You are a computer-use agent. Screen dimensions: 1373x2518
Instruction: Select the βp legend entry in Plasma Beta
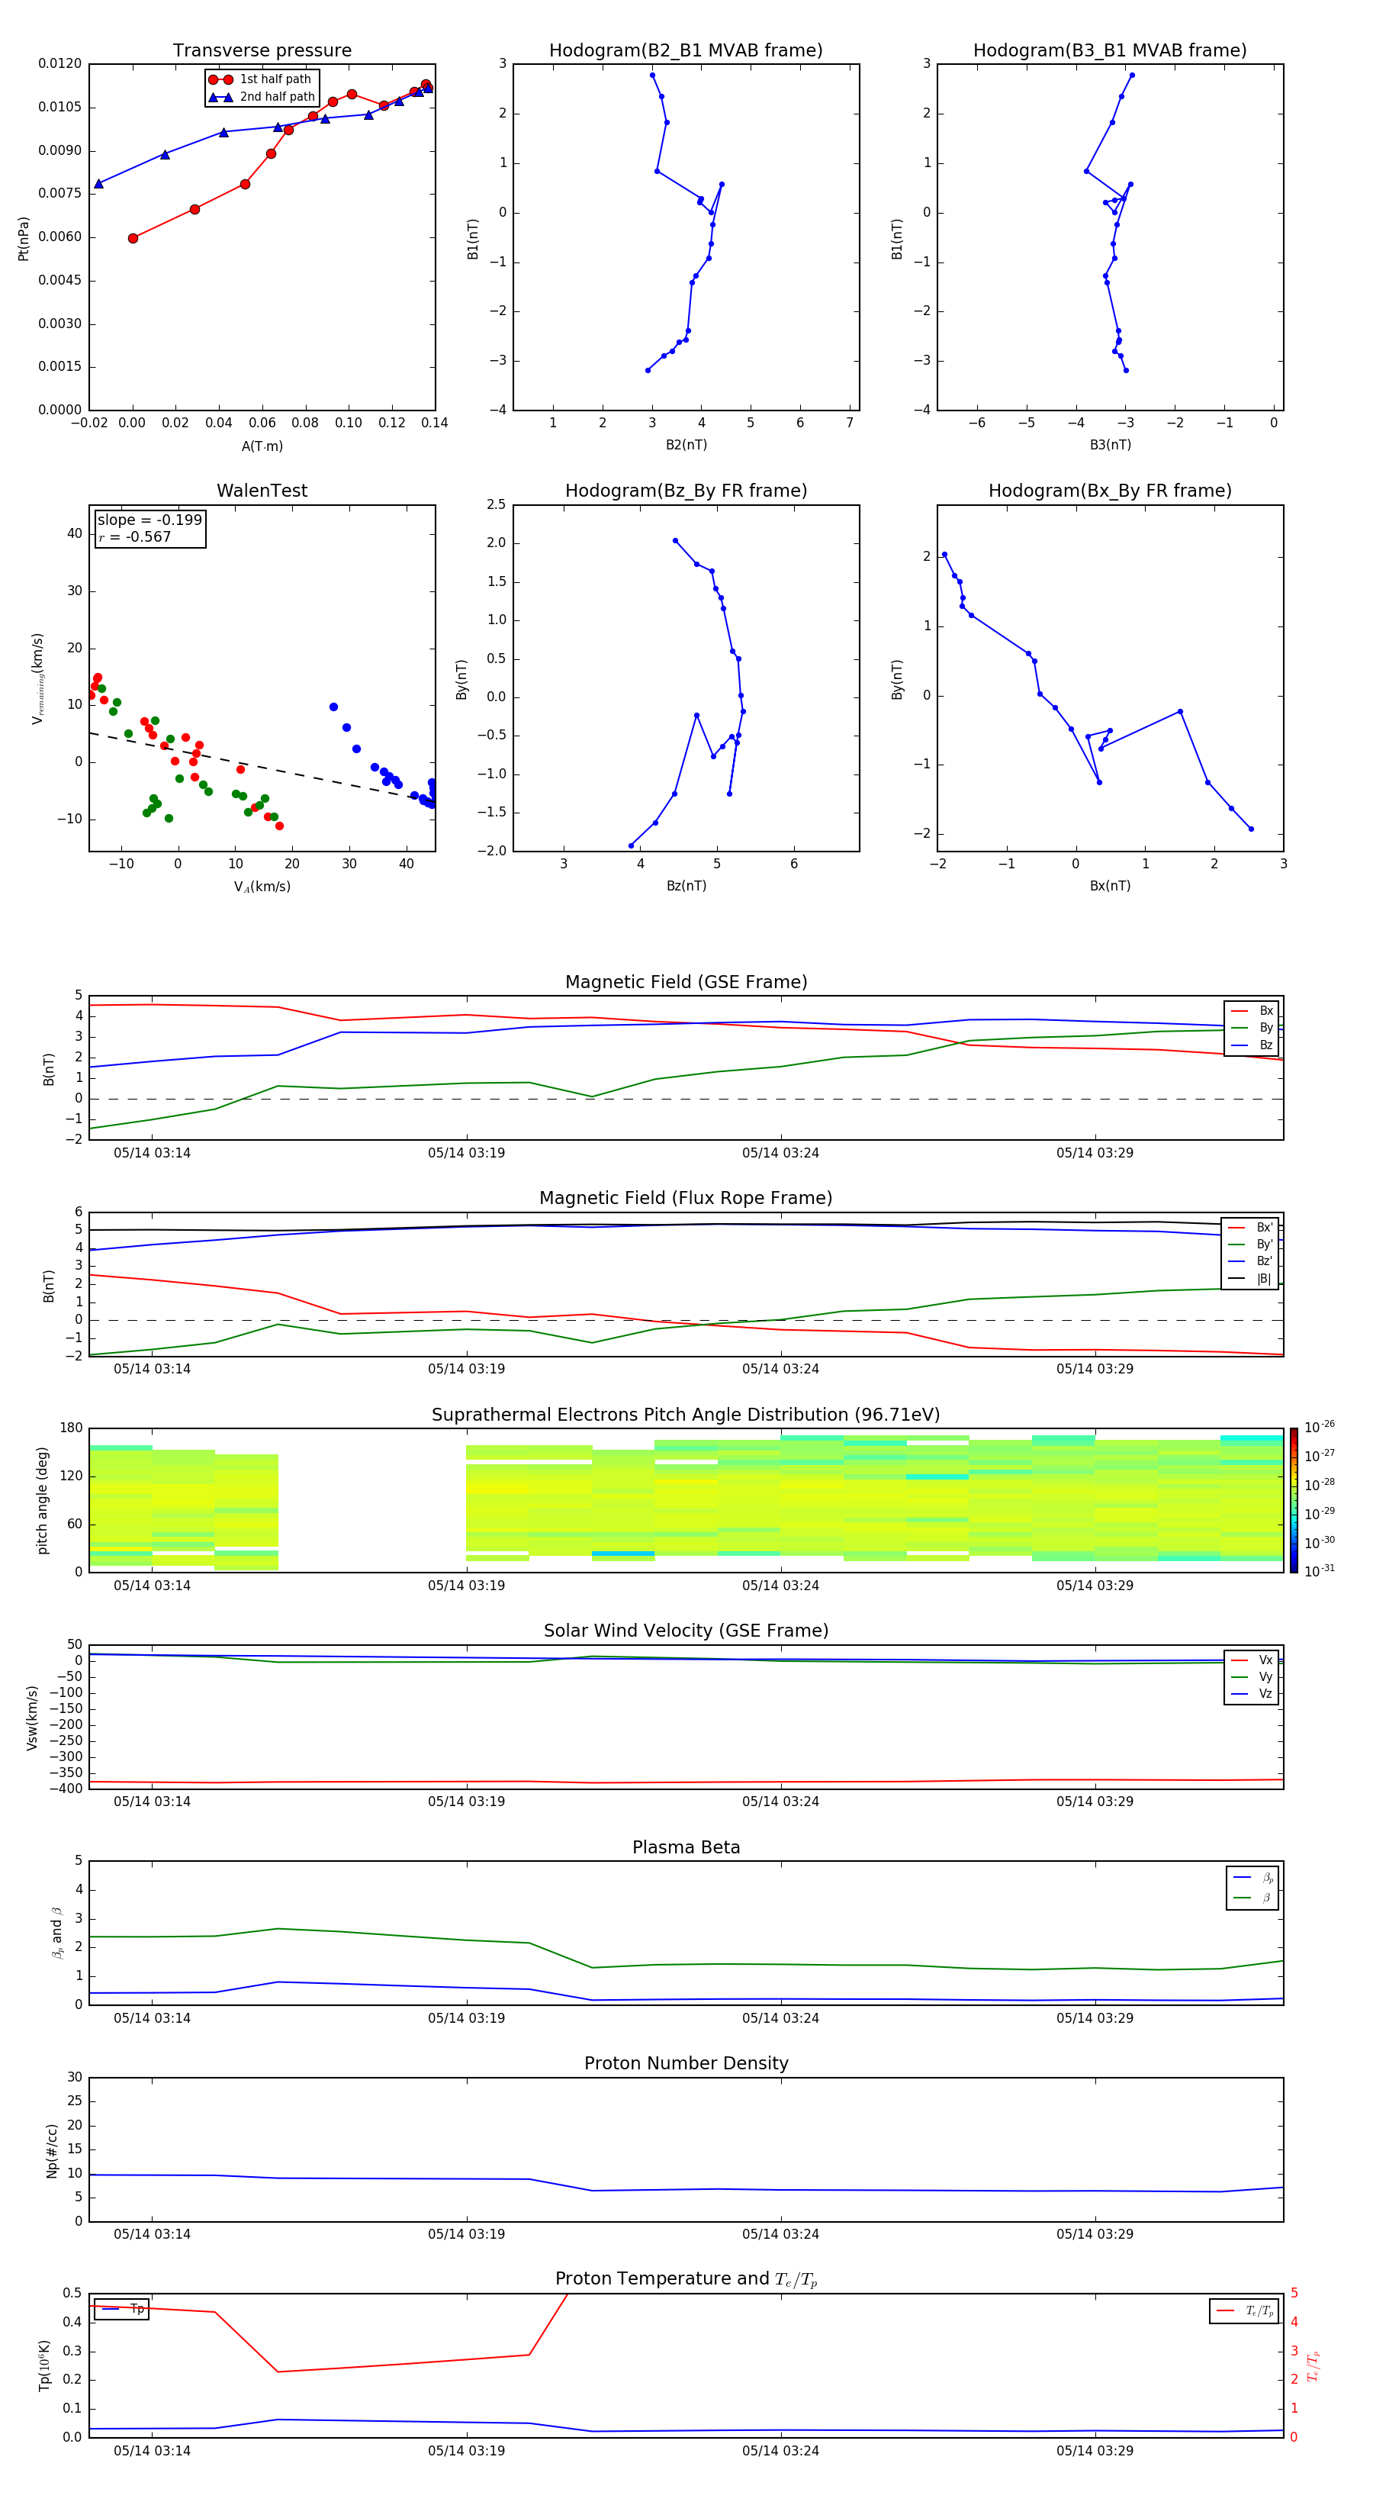[x=1252, y=1878]
